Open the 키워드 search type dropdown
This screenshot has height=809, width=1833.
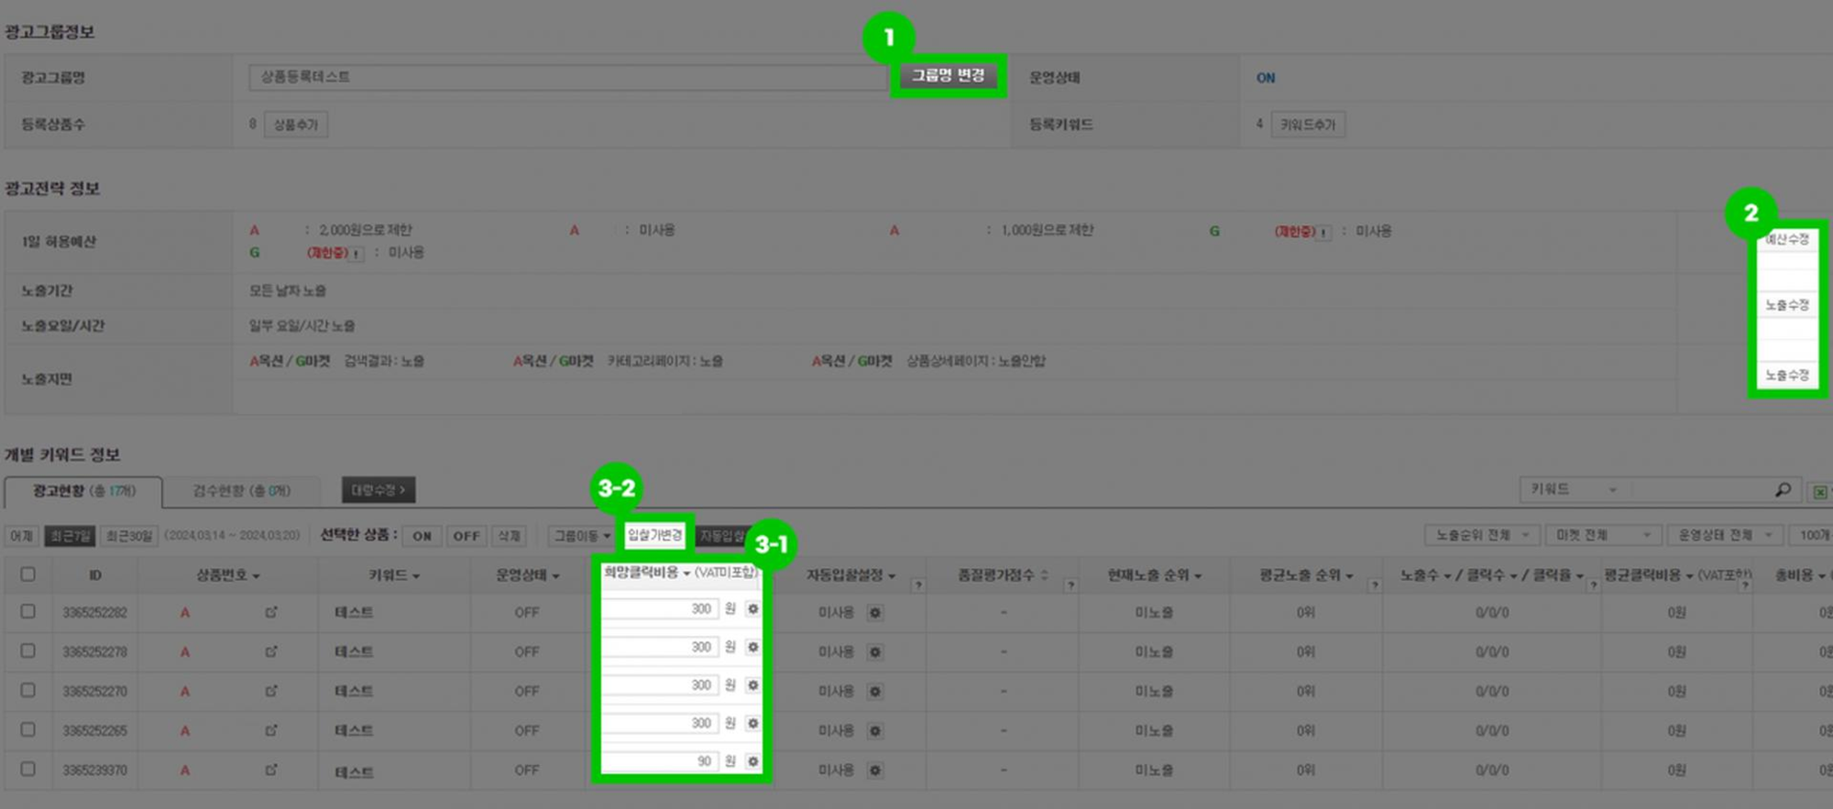1573,490
